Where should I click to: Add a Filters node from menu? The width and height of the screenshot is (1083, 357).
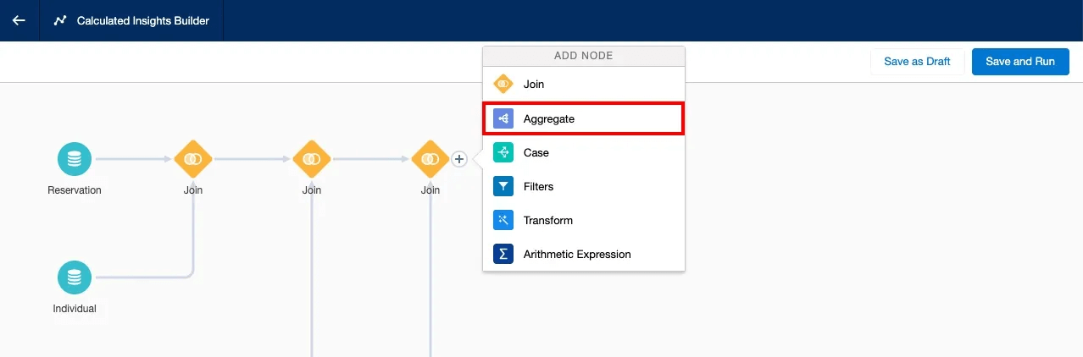[538, 187]
